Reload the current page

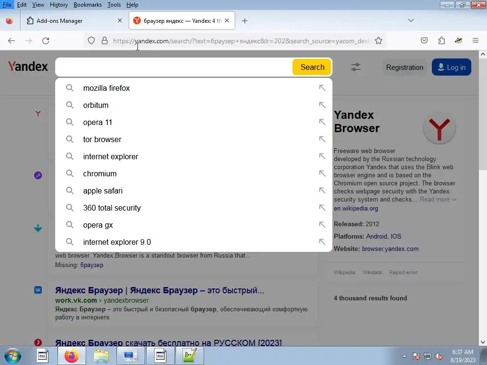pos(46,41)
